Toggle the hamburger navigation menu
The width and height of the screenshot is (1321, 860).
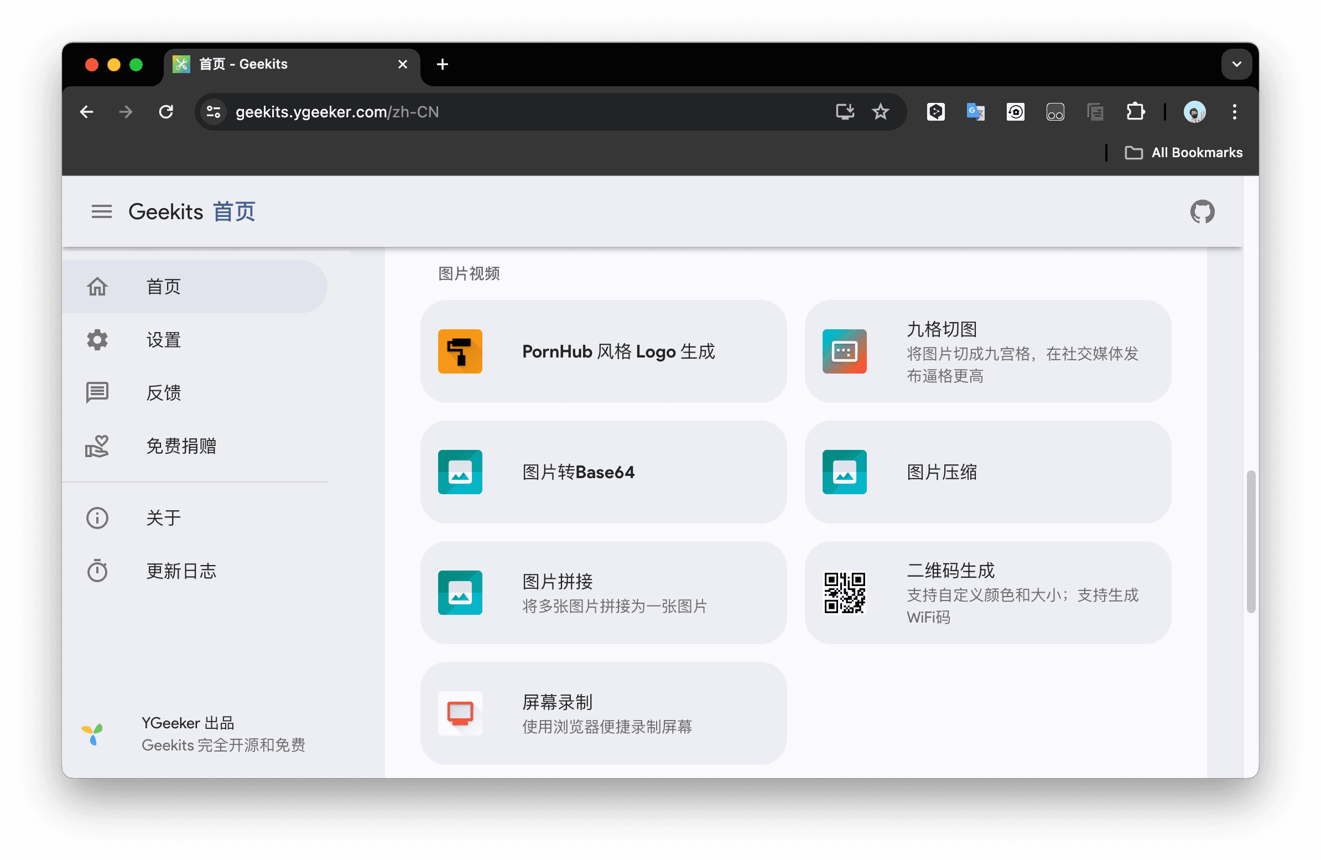click(102, 211)
